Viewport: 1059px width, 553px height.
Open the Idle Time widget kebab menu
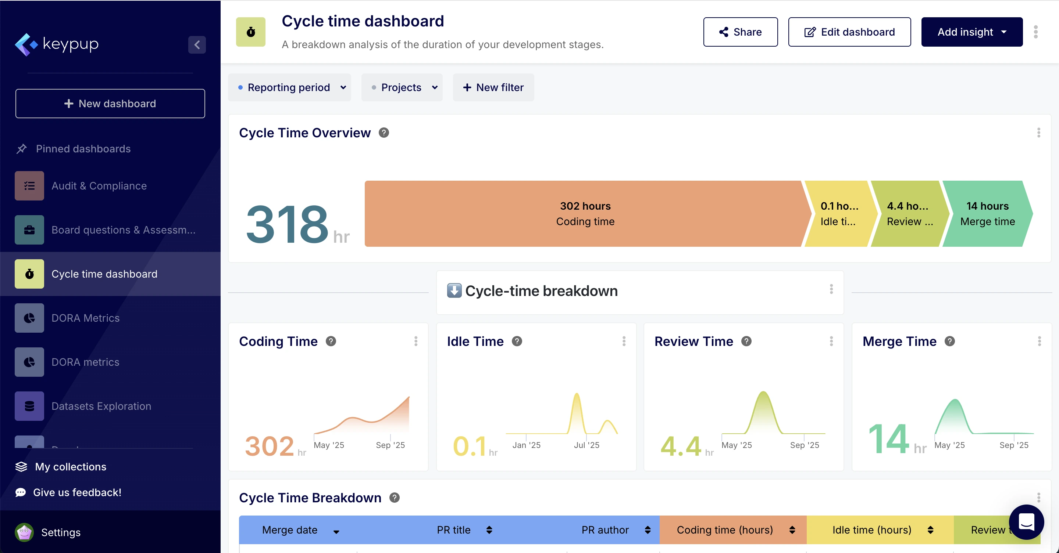click(x=624, y=341)
